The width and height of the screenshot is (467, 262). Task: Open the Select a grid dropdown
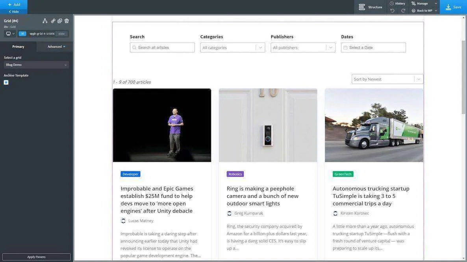pyautogui.click(x=36, y=65)
